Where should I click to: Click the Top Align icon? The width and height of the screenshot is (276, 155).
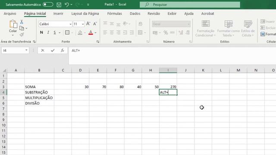105,24
